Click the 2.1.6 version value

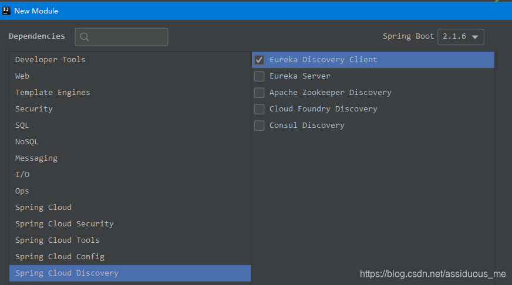coord(454,36)
